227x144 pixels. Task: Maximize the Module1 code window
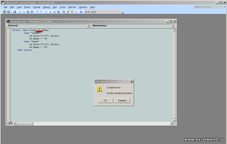point(171,21)
